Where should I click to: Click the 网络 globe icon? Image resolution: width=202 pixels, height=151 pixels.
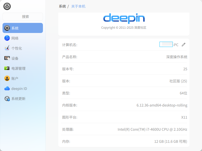click(x=7, y=38)
